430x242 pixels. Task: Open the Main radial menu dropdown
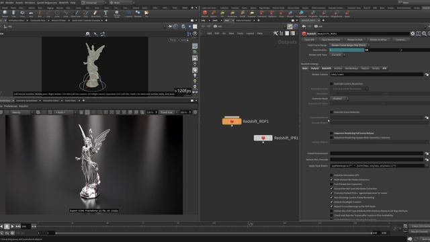click(x=122, y=3)
